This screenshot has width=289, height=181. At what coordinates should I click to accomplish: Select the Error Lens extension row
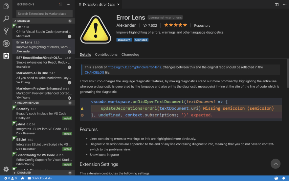[43, 47]
